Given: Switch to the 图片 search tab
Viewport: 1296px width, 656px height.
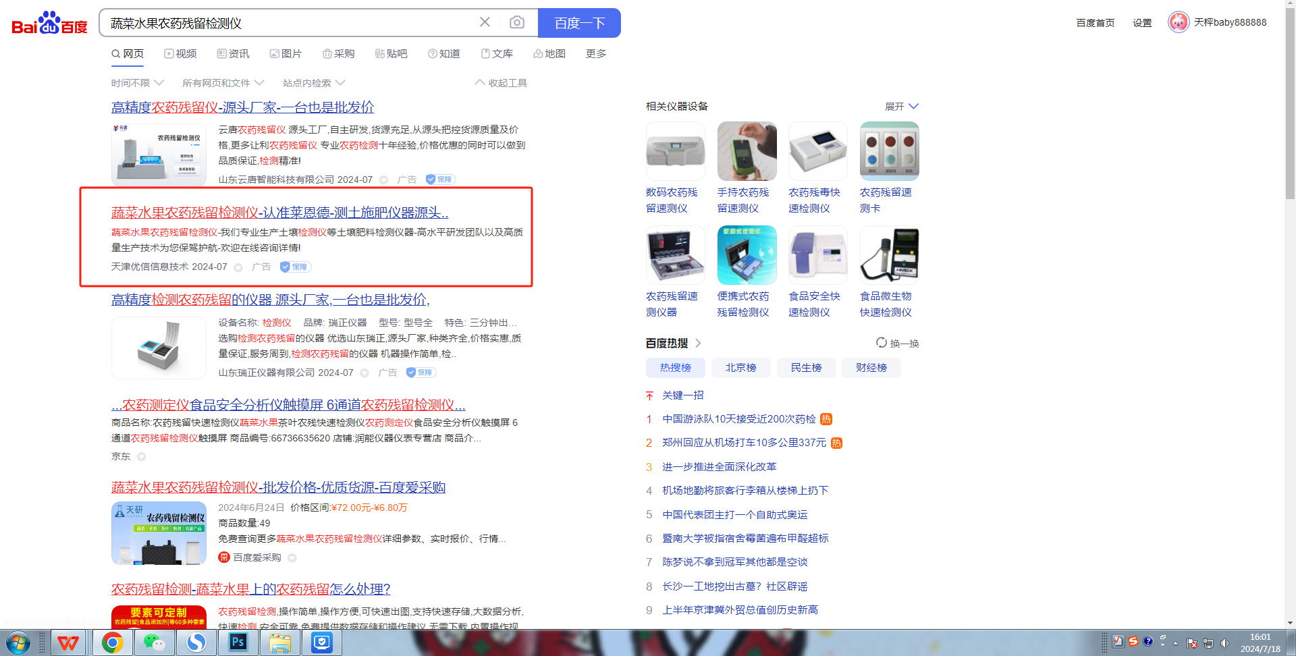Looking at the screenshot, I should point(286,54).
